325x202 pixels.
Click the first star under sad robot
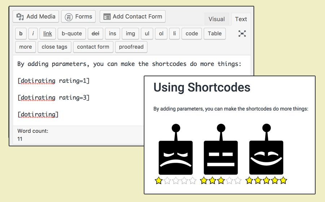(x=159, y=181)
